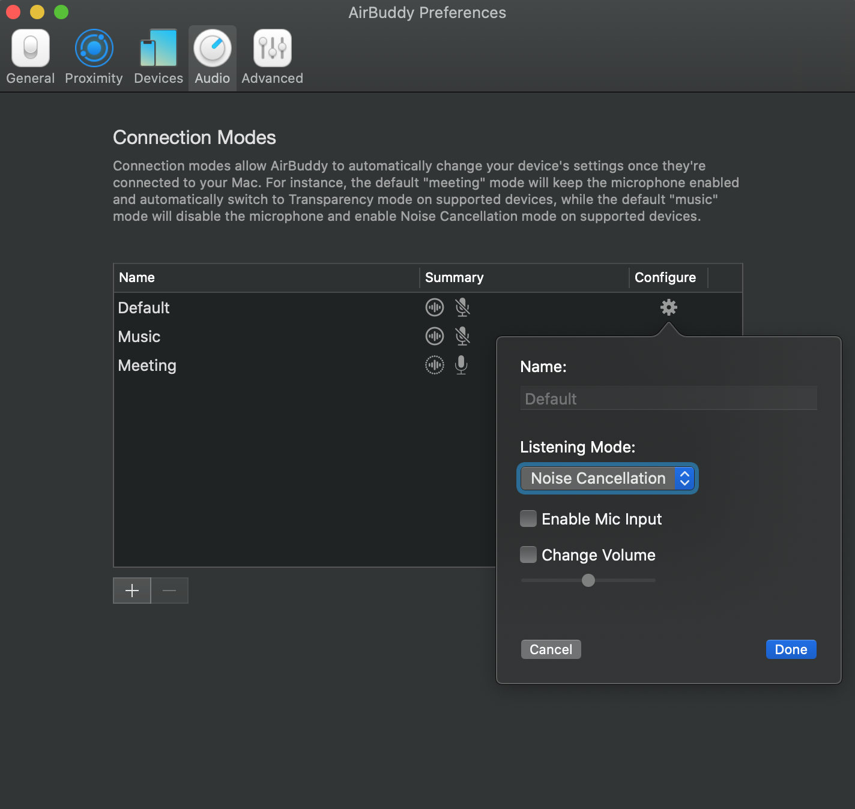Click the muted microphone icon in Default row

coord(462,307)
